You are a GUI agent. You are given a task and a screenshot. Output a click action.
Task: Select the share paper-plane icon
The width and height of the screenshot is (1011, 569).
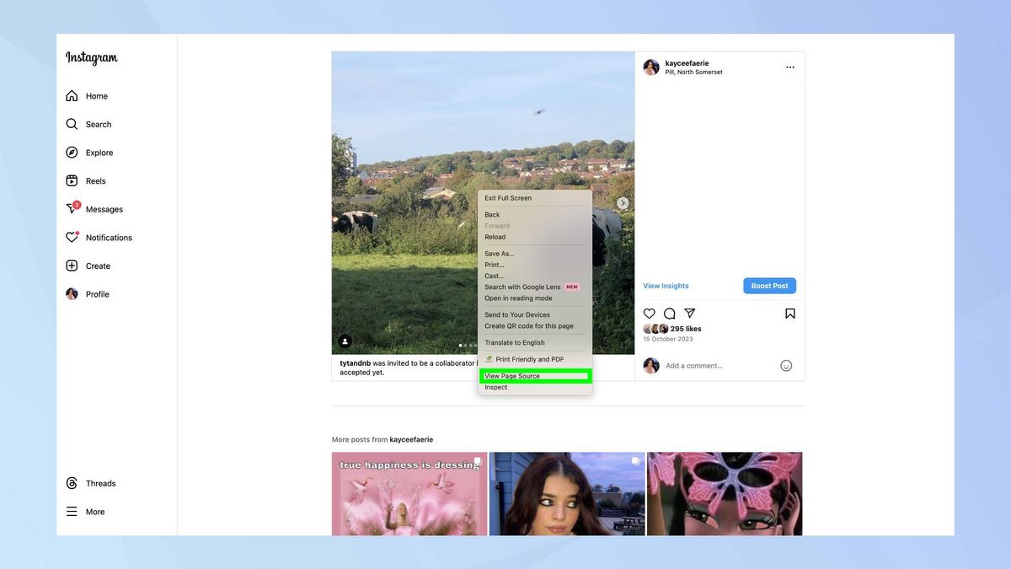[689, 313]
